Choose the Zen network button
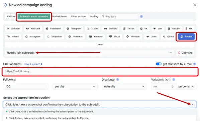200x121 pixels. click(158, 29)
